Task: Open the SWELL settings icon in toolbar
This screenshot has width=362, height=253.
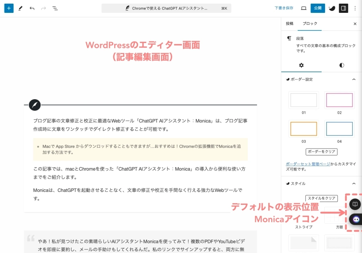Action: pyautogui.click(x=331, y=8)
